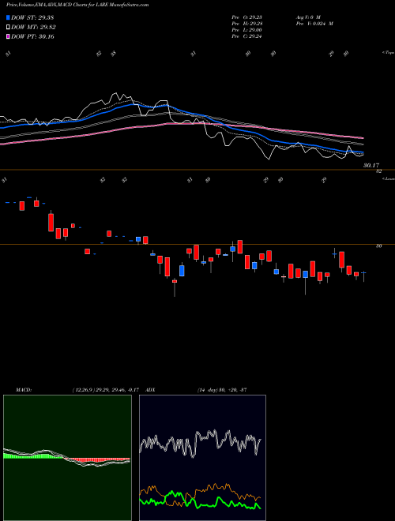Select the 'DOW MT: 29.82' legend text
Screen dimensions: 395x521
click(33, 28)
